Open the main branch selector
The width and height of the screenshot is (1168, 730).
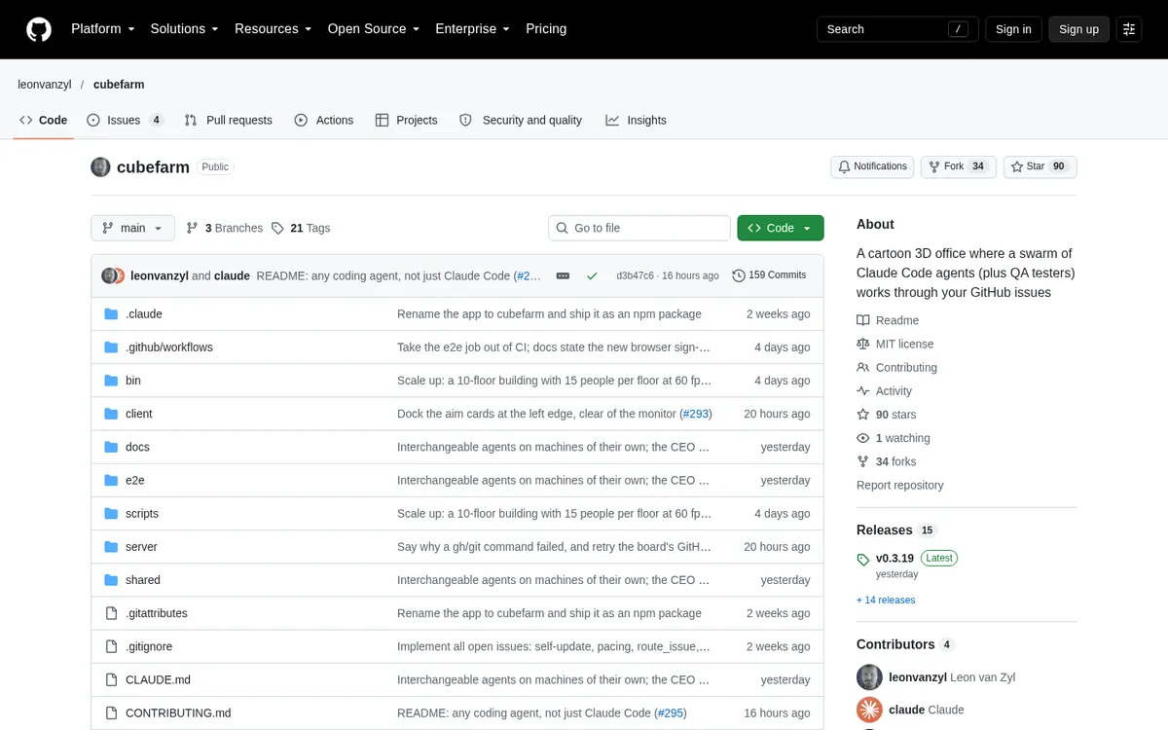[133, 228]
